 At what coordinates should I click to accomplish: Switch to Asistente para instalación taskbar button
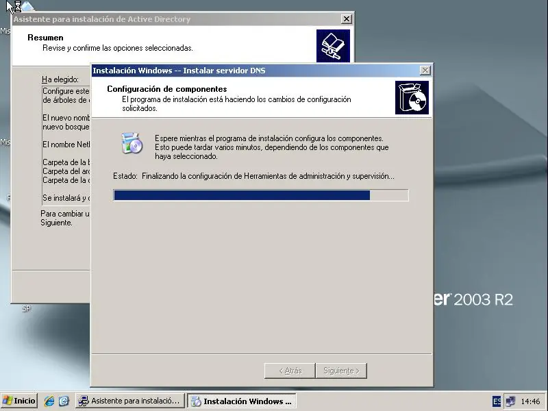coord(130,401)
